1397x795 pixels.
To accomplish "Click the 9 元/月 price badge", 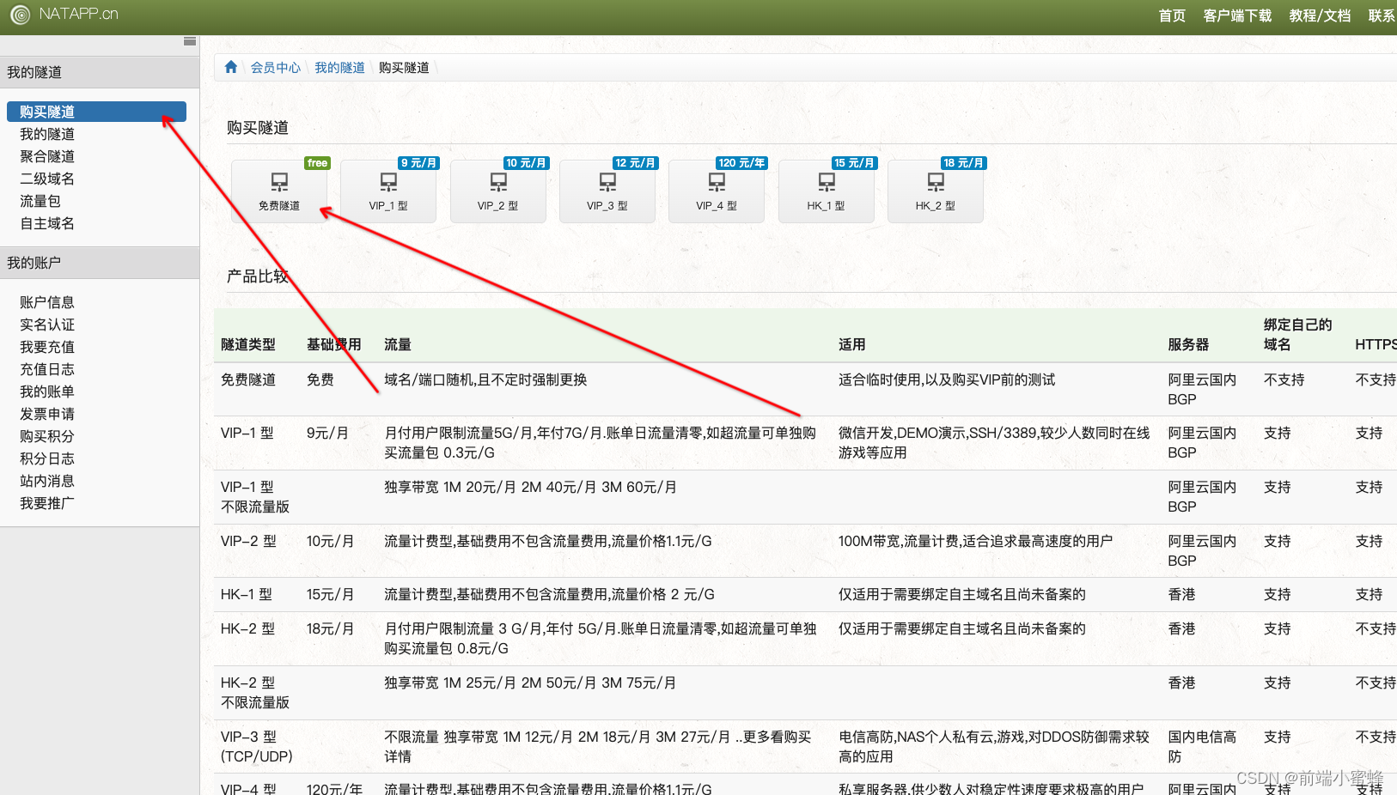I will [x=418, y=163].
